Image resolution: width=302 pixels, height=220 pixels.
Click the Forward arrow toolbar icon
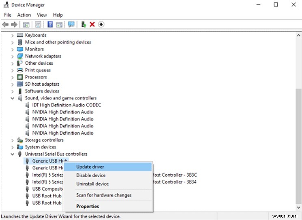[14, 24]
